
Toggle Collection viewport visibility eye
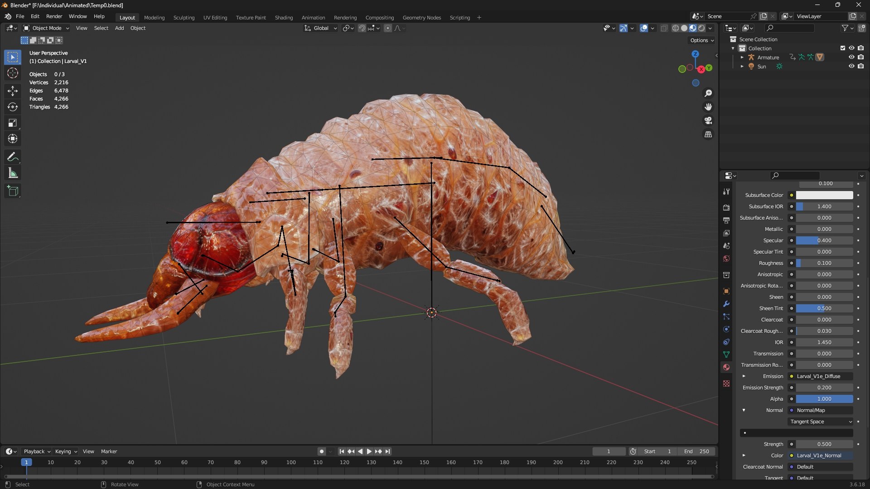pyautogui.click(x=851, y=48)
